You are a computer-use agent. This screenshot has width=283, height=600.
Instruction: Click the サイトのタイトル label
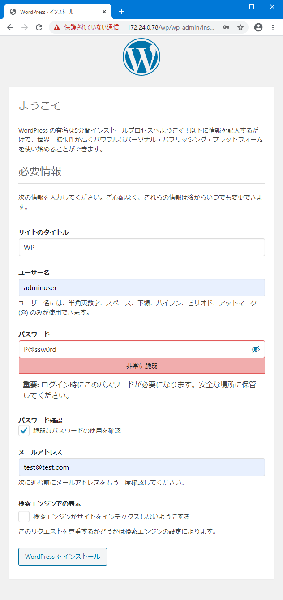[x=43, y=232]
